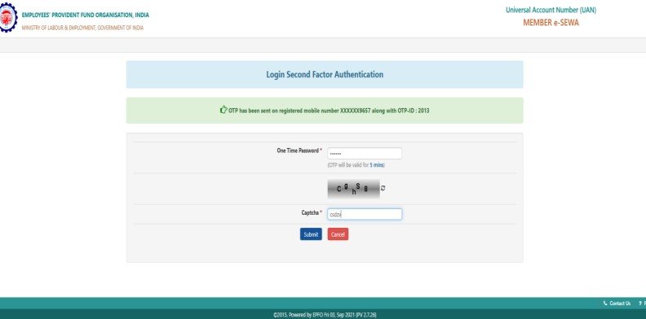Click the Universal Account Number (UAN) text

click(x=551, y=11)
